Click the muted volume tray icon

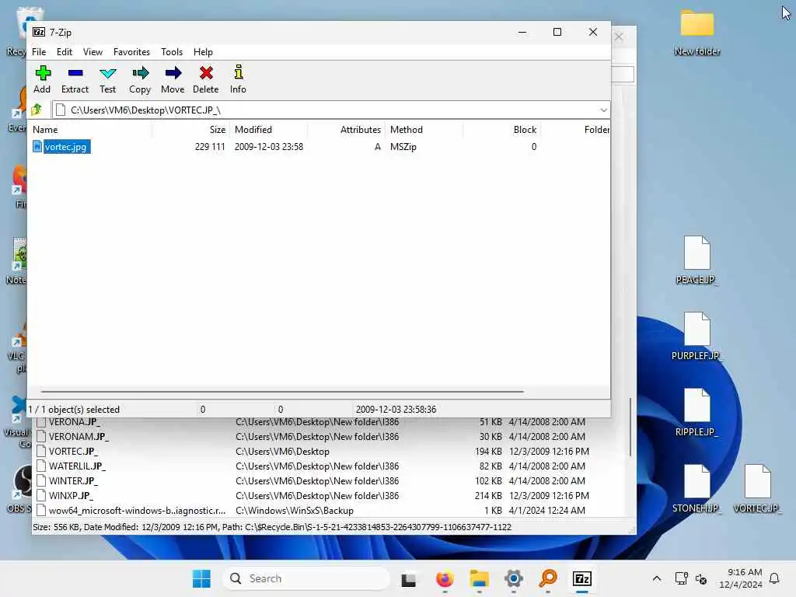coord(701,578)
